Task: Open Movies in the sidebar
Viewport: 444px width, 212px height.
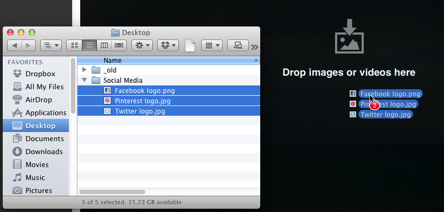Action: coord(36,164)
